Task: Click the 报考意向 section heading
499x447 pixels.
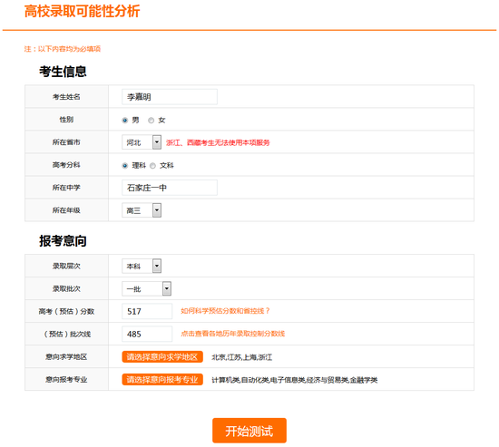Action: (x=63, y=241)
